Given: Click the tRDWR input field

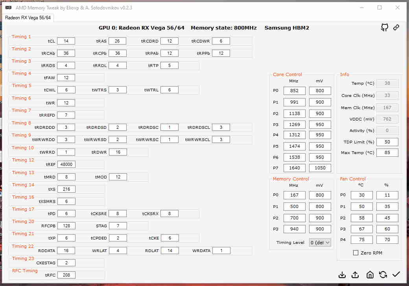Looking at the screenshot, I should pos(118,152).
